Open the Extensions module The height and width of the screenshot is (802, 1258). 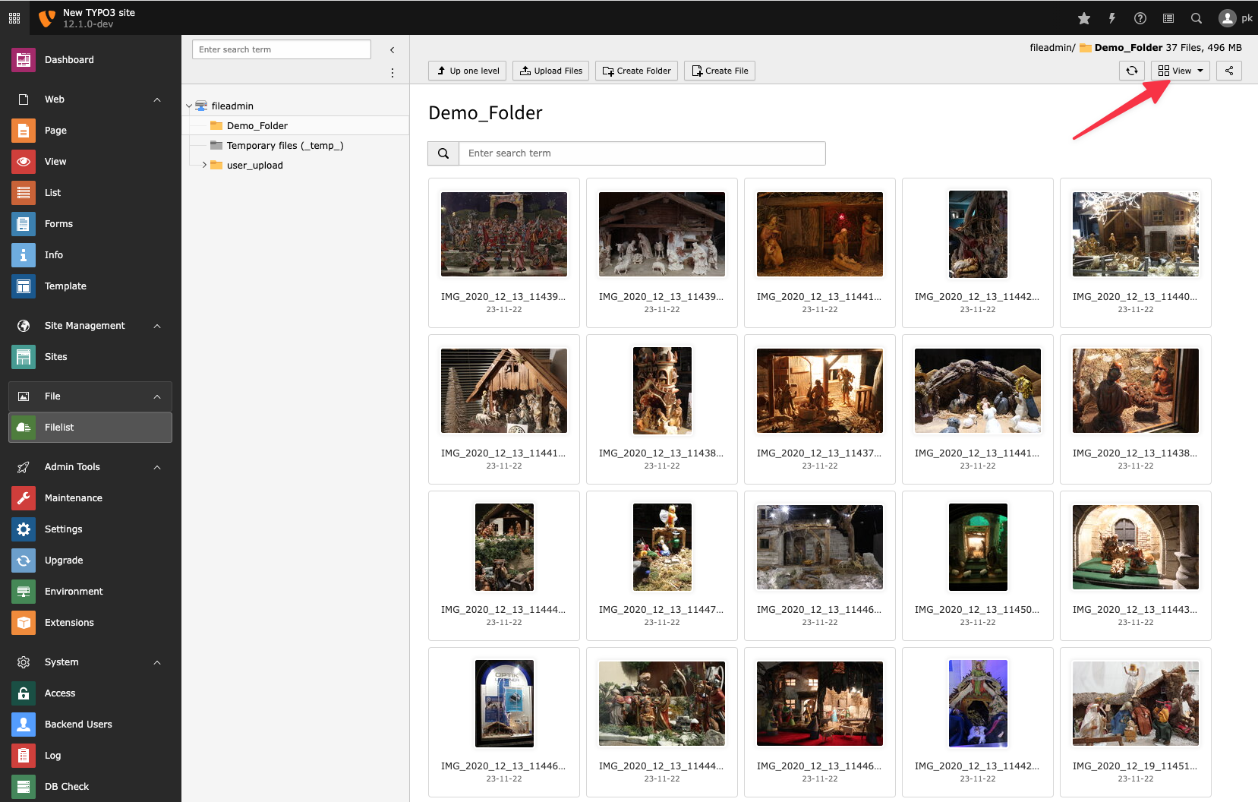tap(69, 623)
